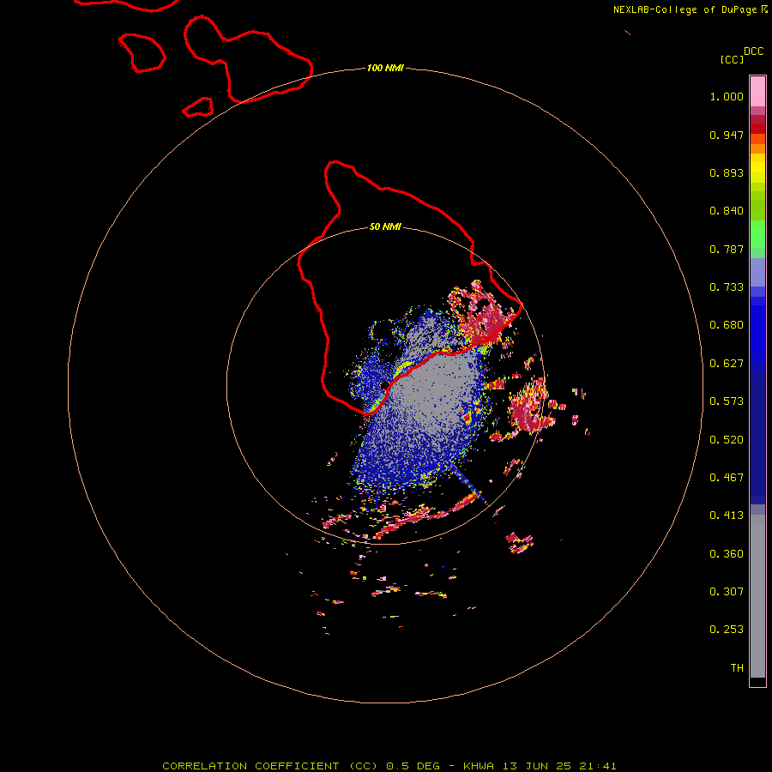This screenshot has width=772, height=772.
Task: Click the 0.840 scale value
Action: (x=727, y=211)
